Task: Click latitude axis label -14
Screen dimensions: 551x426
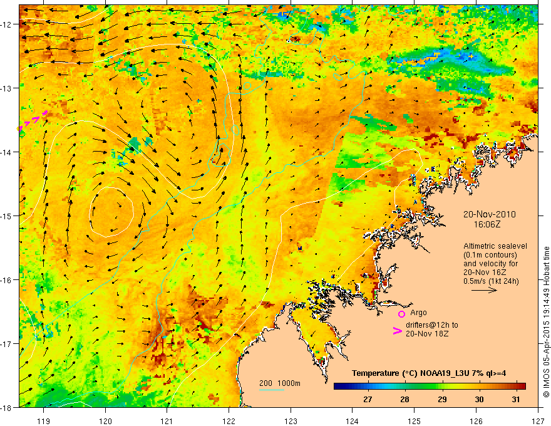Action: 6,152
